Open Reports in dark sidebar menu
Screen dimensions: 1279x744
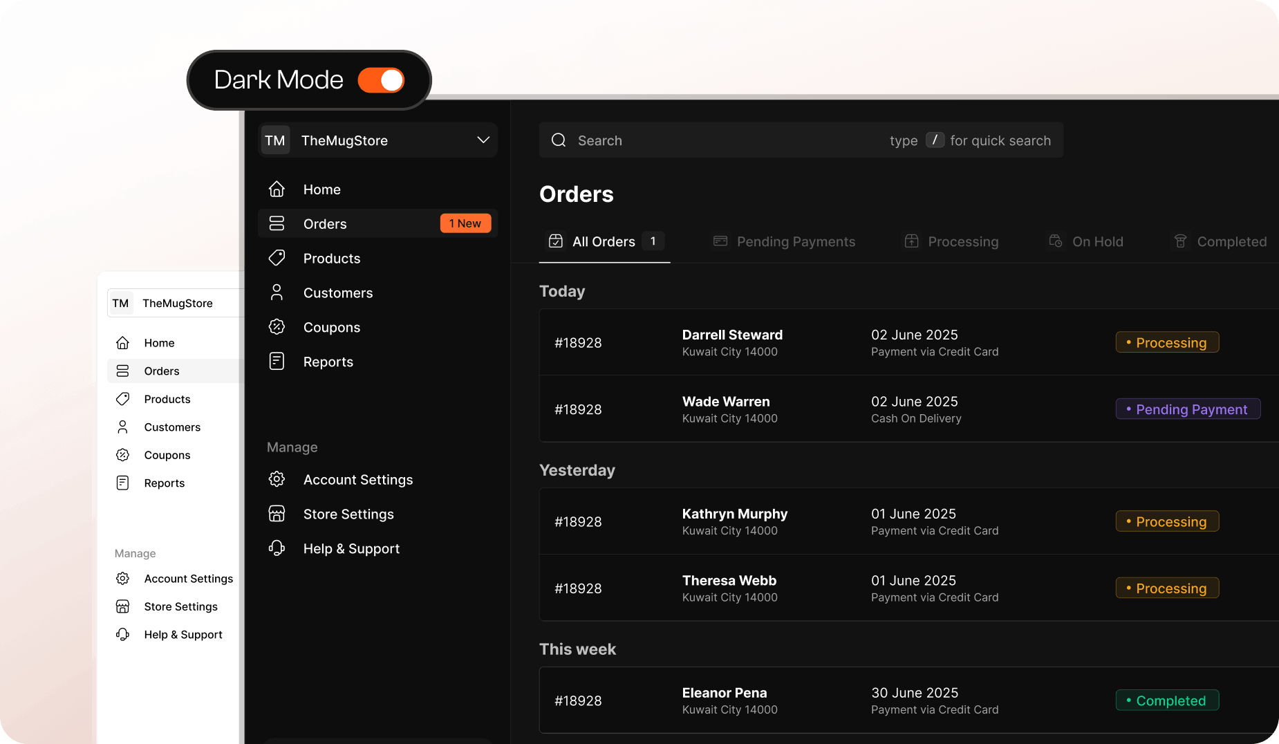(377, 362)
